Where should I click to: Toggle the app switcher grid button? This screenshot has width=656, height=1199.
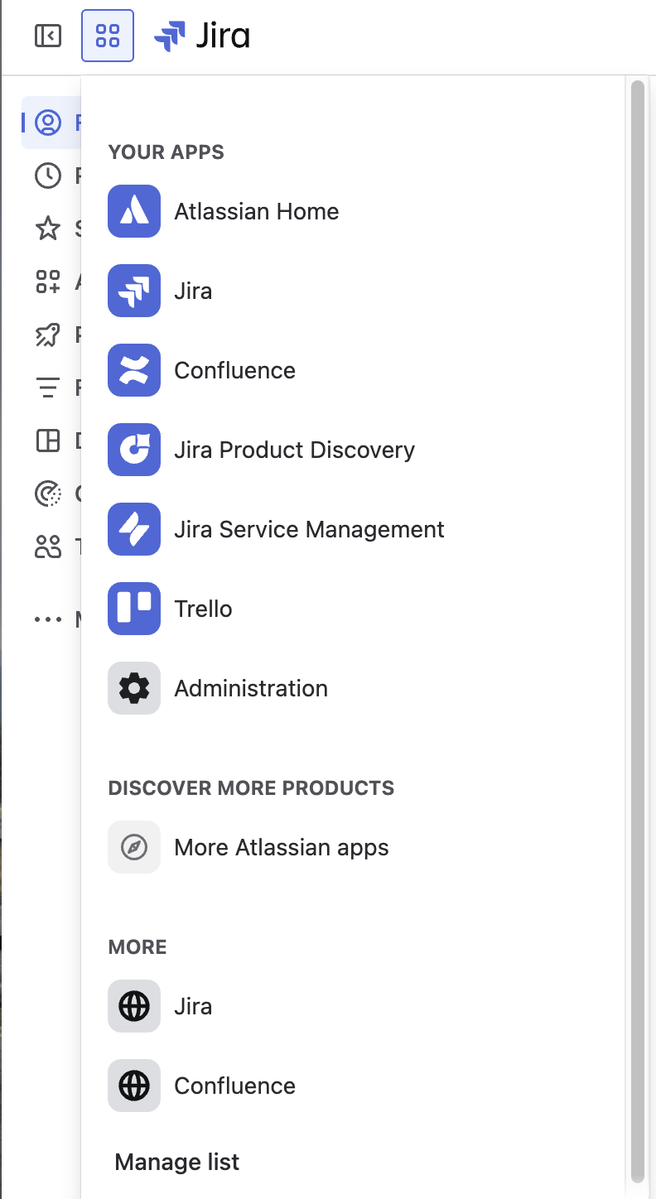point(108,36)
